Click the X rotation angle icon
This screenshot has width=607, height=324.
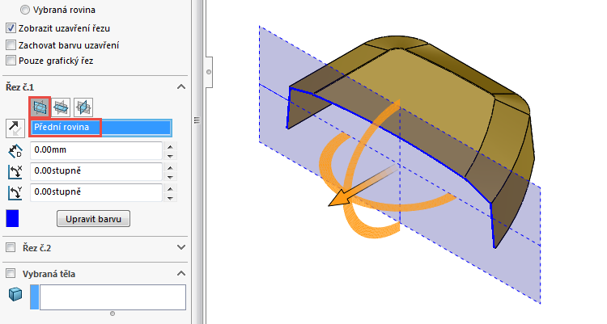15,171
